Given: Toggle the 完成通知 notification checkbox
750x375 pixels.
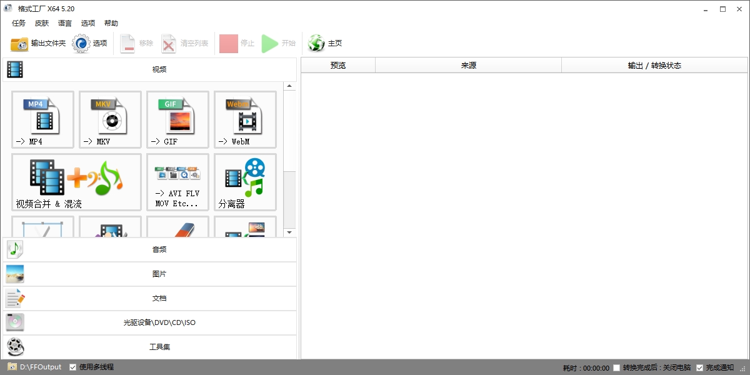Looking at the screenshot, I should pos(699,367).
